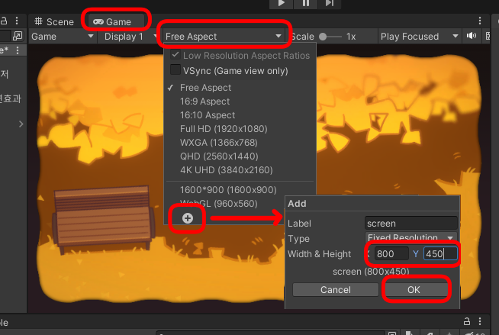Enable the VSync (Game view only) checkbox
Viewport: 499px width, 335px height.
175,69
